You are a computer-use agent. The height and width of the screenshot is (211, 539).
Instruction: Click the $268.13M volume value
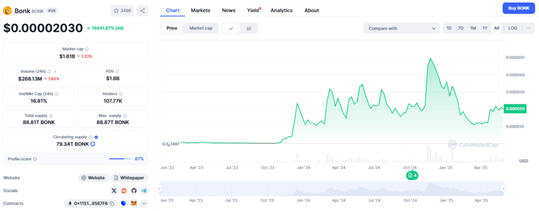click(30, 78)
